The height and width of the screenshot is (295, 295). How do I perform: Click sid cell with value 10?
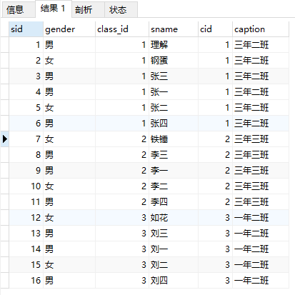26,186
